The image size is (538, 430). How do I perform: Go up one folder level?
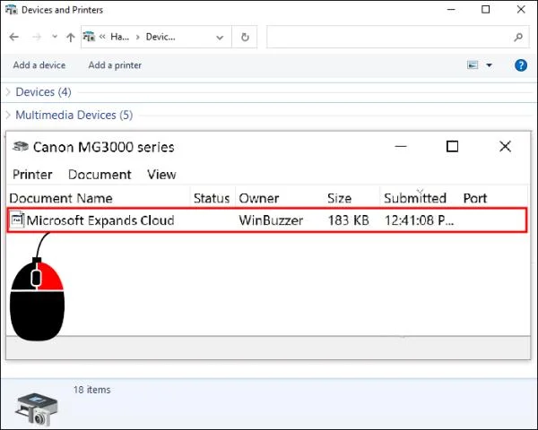(x=70, y=37)
